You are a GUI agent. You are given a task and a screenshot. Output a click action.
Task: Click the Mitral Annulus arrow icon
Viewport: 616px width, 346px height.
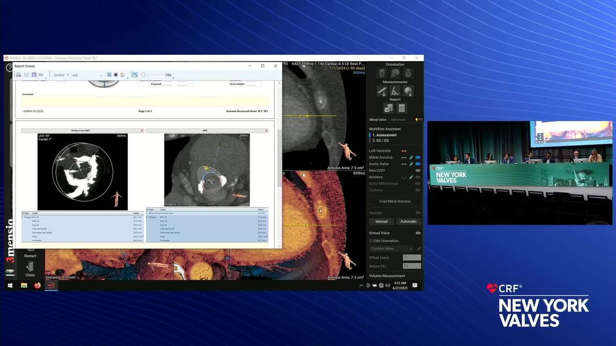(404, 157)
